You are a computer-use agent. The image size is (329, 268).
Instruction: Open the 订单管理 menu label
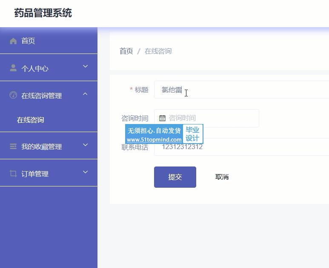point(35,174)
